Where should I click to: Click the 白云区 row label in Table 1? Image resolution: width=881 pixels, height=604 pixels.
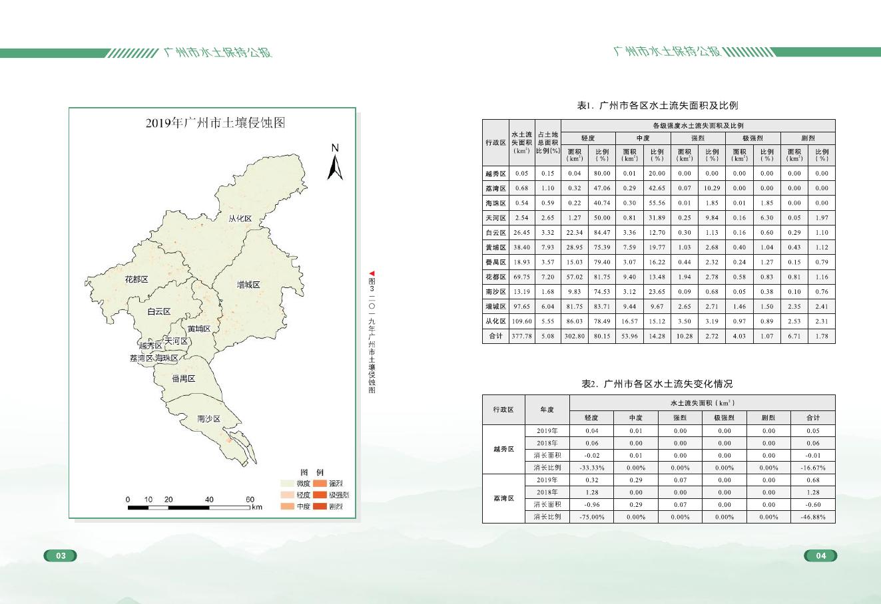pyautogui.click(x=495, y=233)
